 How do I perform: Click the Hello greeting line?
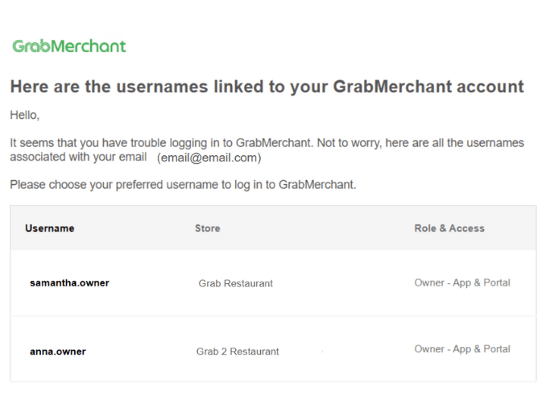pos(25,115)
